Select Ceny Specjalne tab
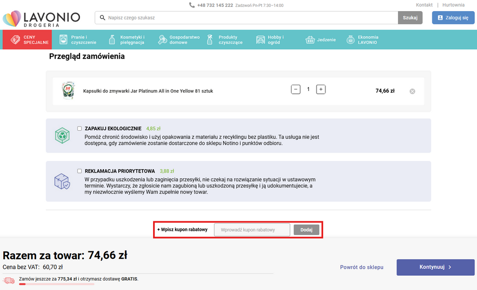477x290 pixels. tap(28, 40)
